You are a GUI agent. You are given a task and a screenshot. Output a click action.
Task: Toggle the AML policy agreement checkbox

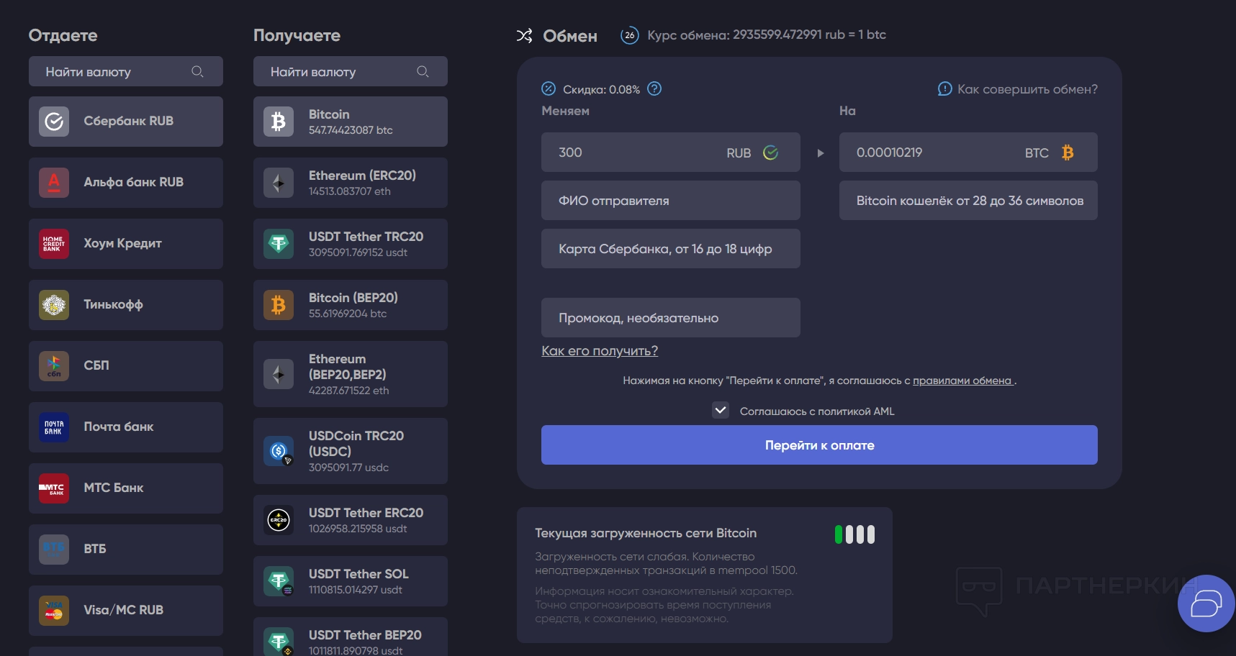click(x=720, y=410)
